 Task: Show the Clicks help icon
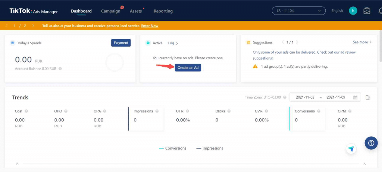click(229, 111)
